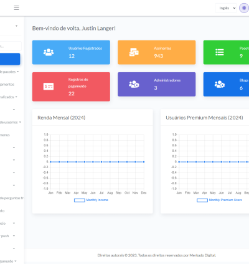Focus the sidebar search input field
Image resolution: width=249 pixels, height=264 pixels.
[x=11, y=46]
